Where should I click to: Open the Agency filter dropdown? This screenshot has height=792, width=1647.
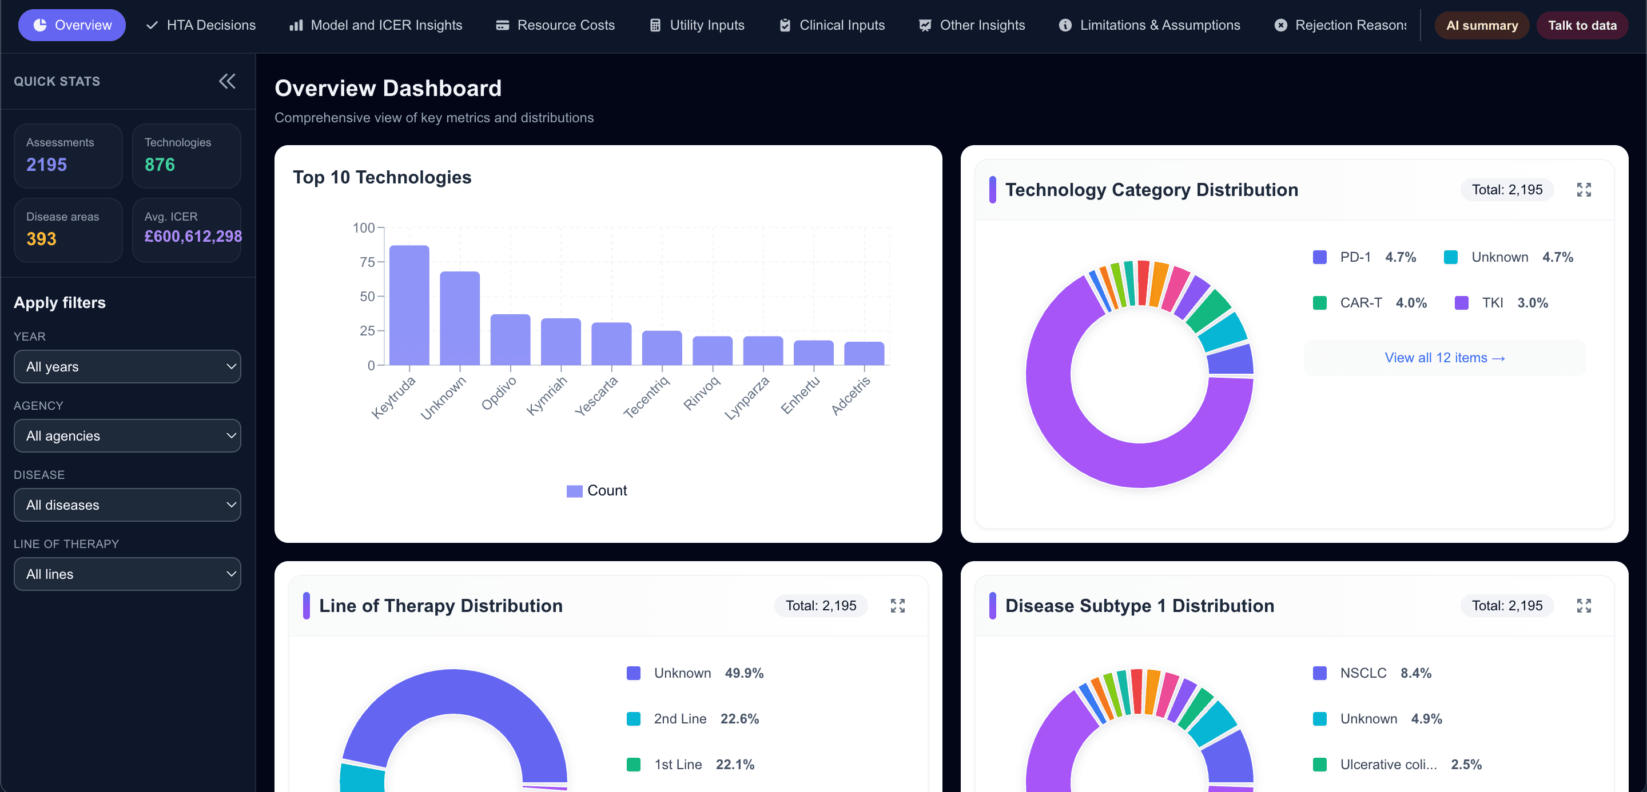click(x=127, y=435)
